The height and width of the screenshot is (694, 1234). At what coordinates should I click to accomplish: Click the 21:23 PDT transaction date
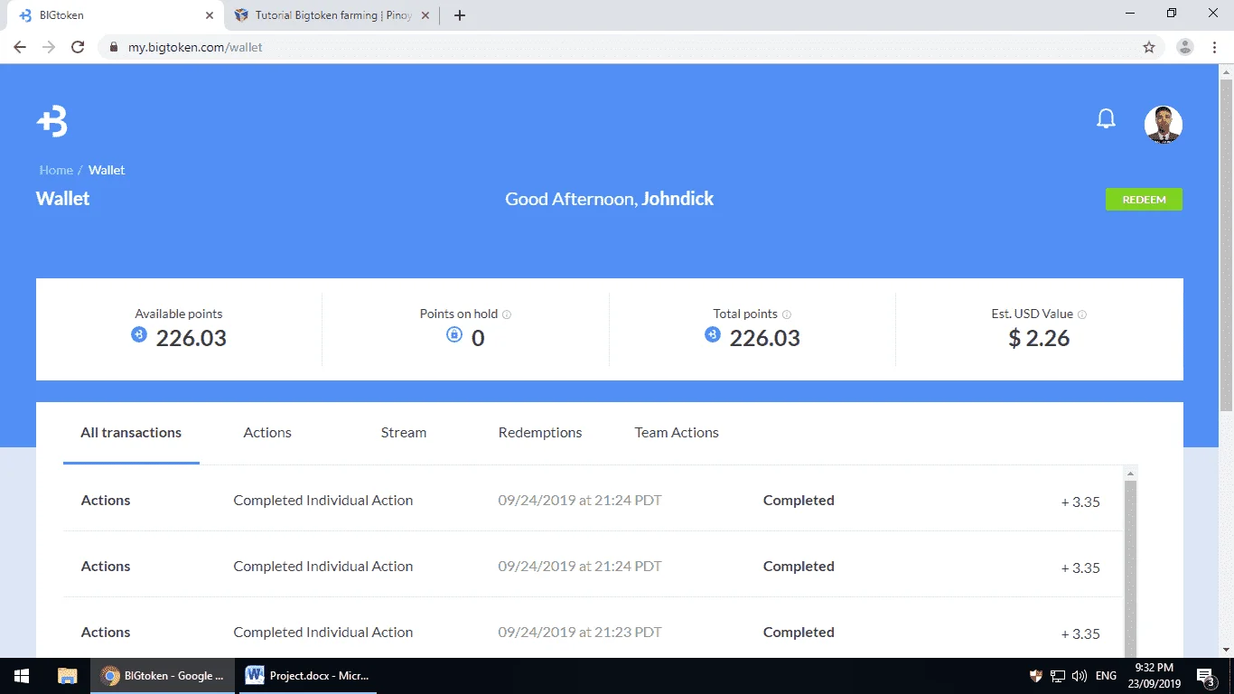(580, 633)
